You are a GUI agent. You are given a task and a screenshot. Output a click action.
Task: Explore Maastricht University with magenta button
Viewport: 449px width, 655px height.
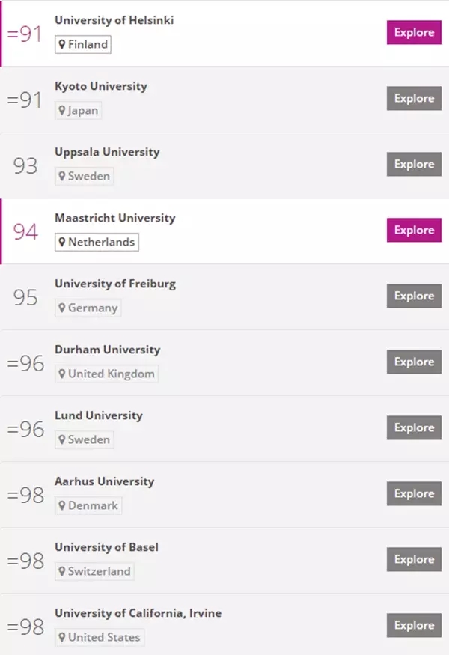click(x=414, y=230)
